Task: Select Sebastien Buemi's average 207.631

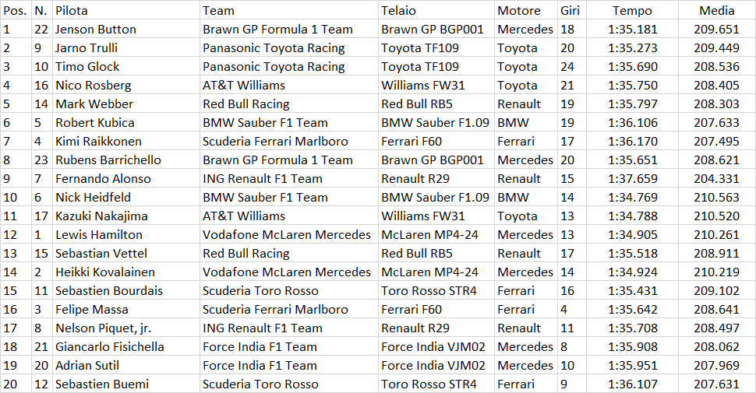Action: tap(716, 384)
